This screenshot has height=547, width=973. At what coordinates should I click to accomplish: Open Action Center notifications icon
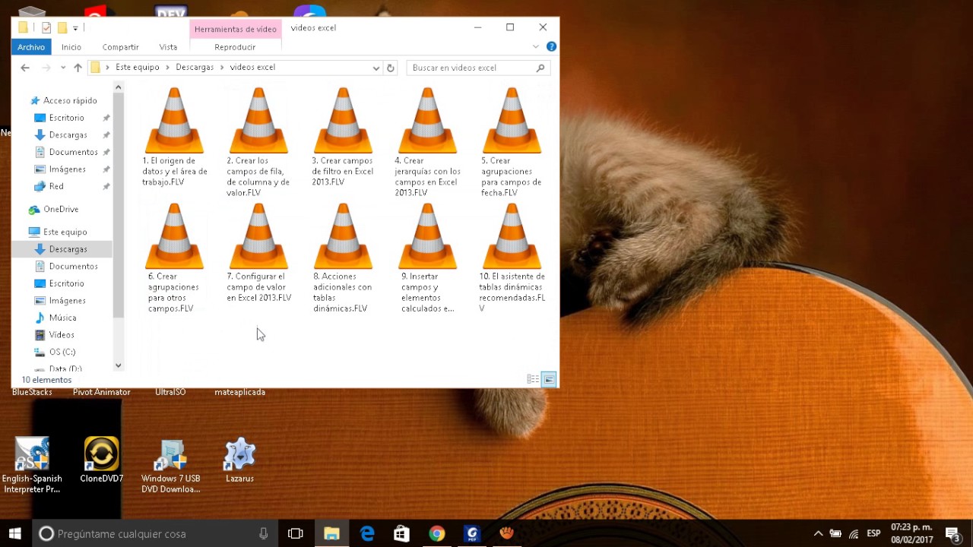pyautogui.click(x=952, y=534)
